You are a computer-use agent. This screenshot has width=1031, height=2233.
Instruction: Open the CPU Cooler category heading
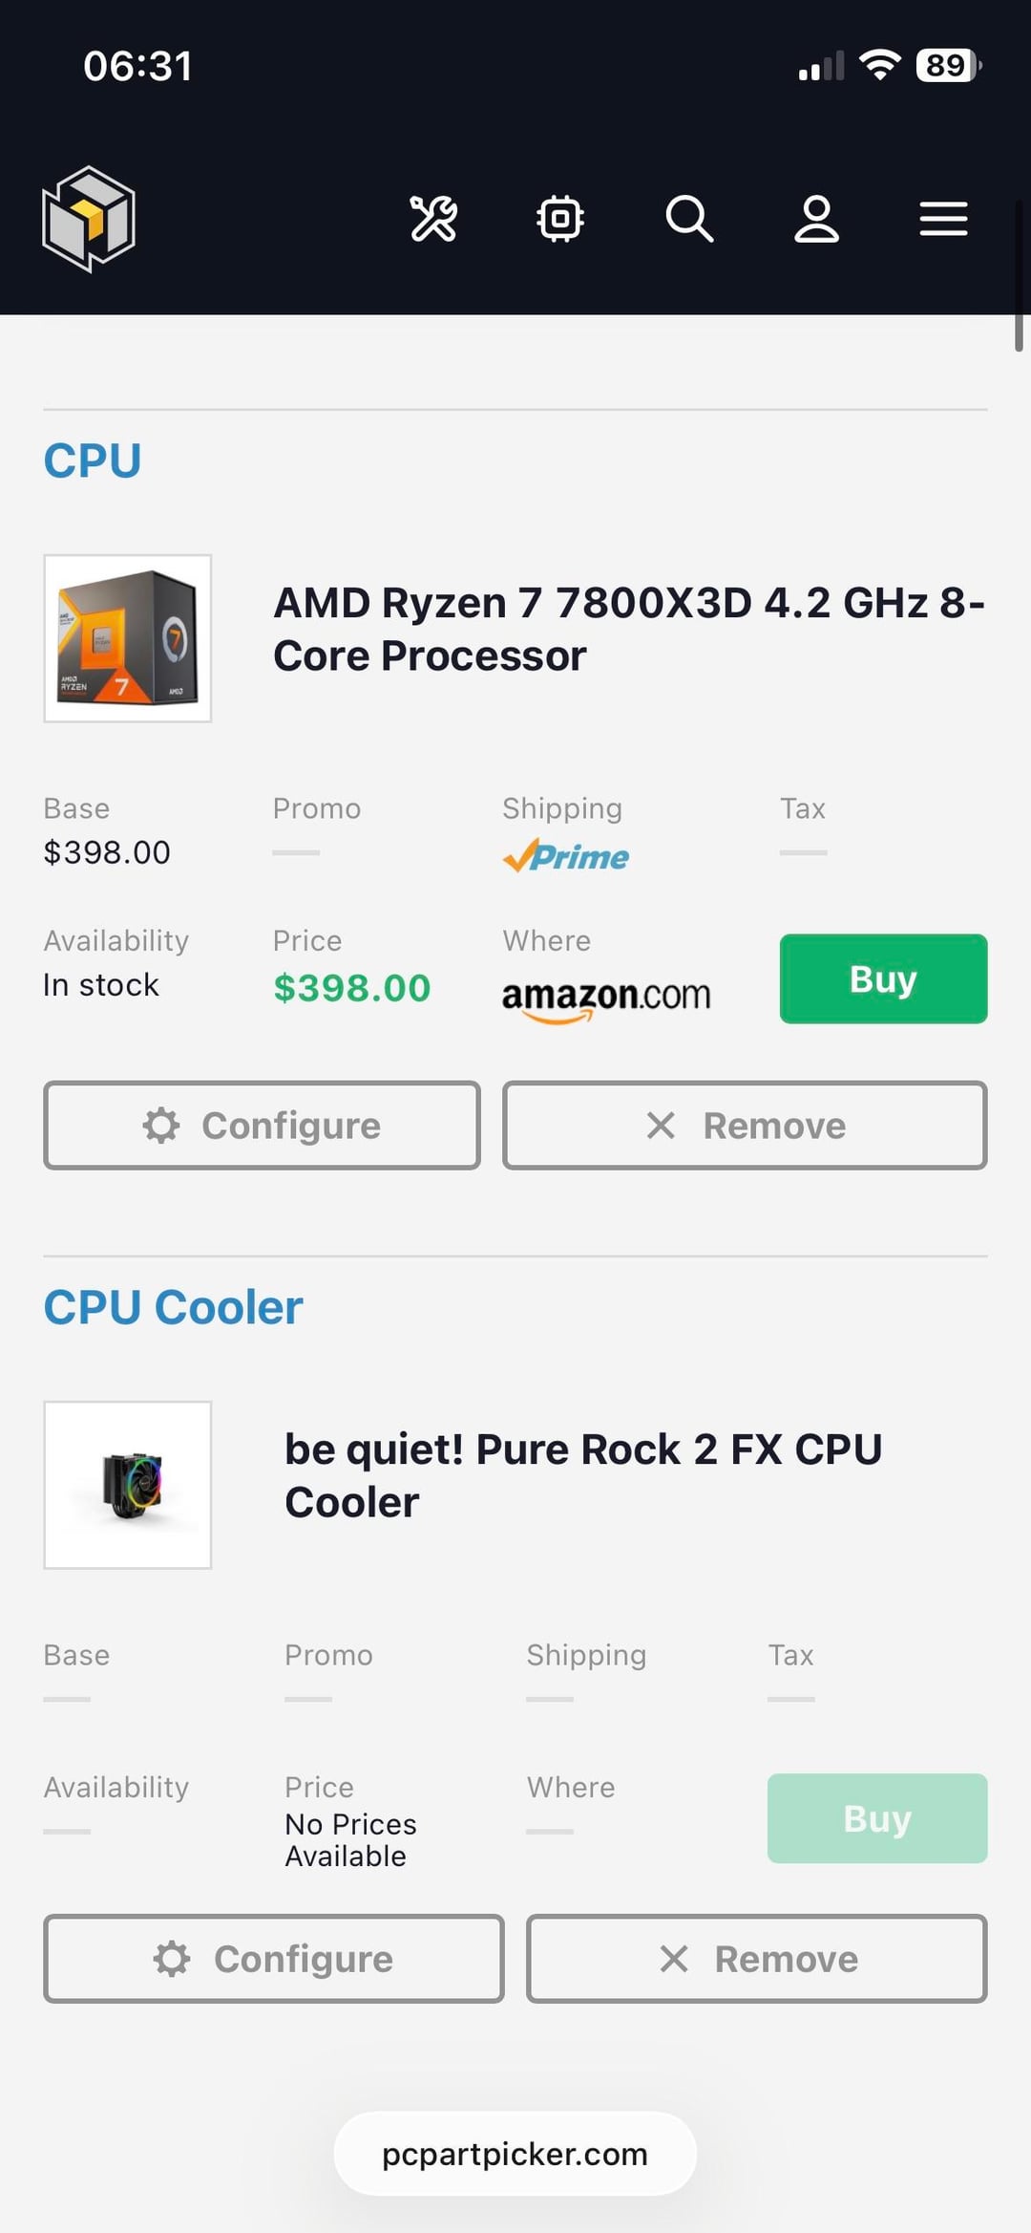(173, 1307)
